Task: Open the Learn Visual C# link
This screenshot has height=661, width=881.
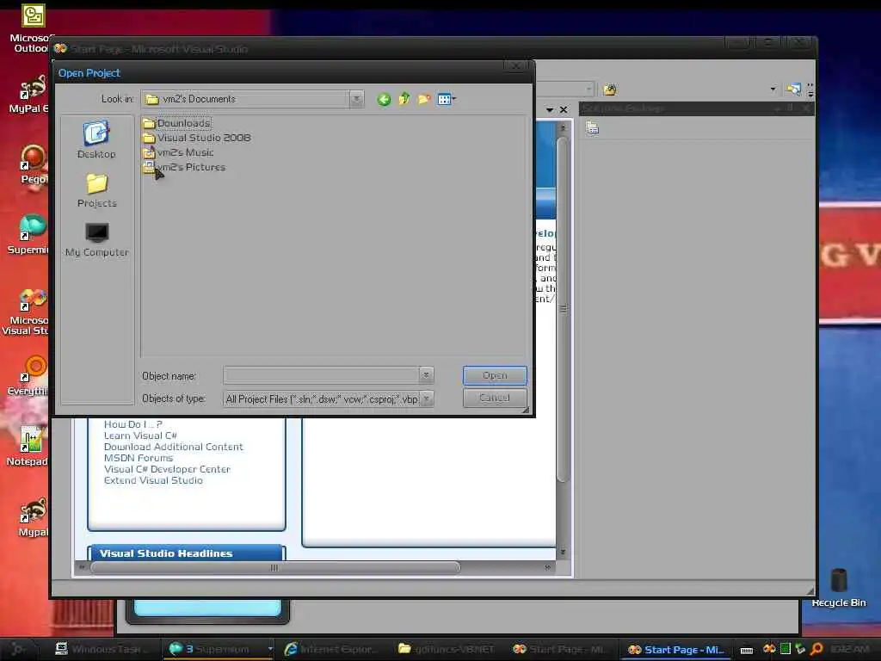Action: pyautogui.click(x=140, y=436)
